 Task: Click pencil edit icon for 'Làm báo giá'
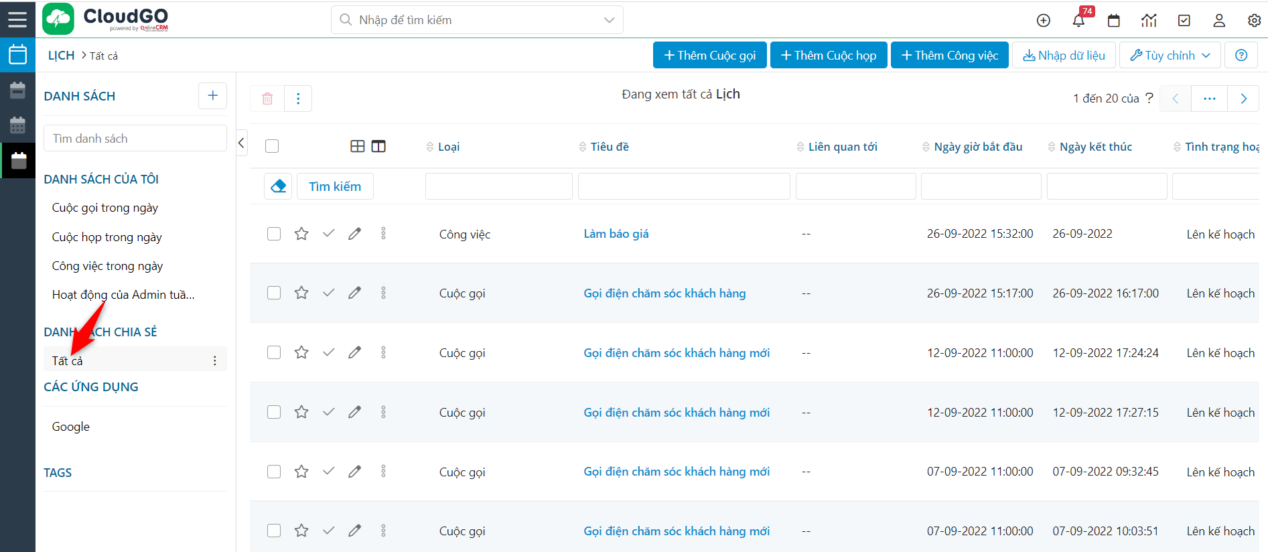354,234
